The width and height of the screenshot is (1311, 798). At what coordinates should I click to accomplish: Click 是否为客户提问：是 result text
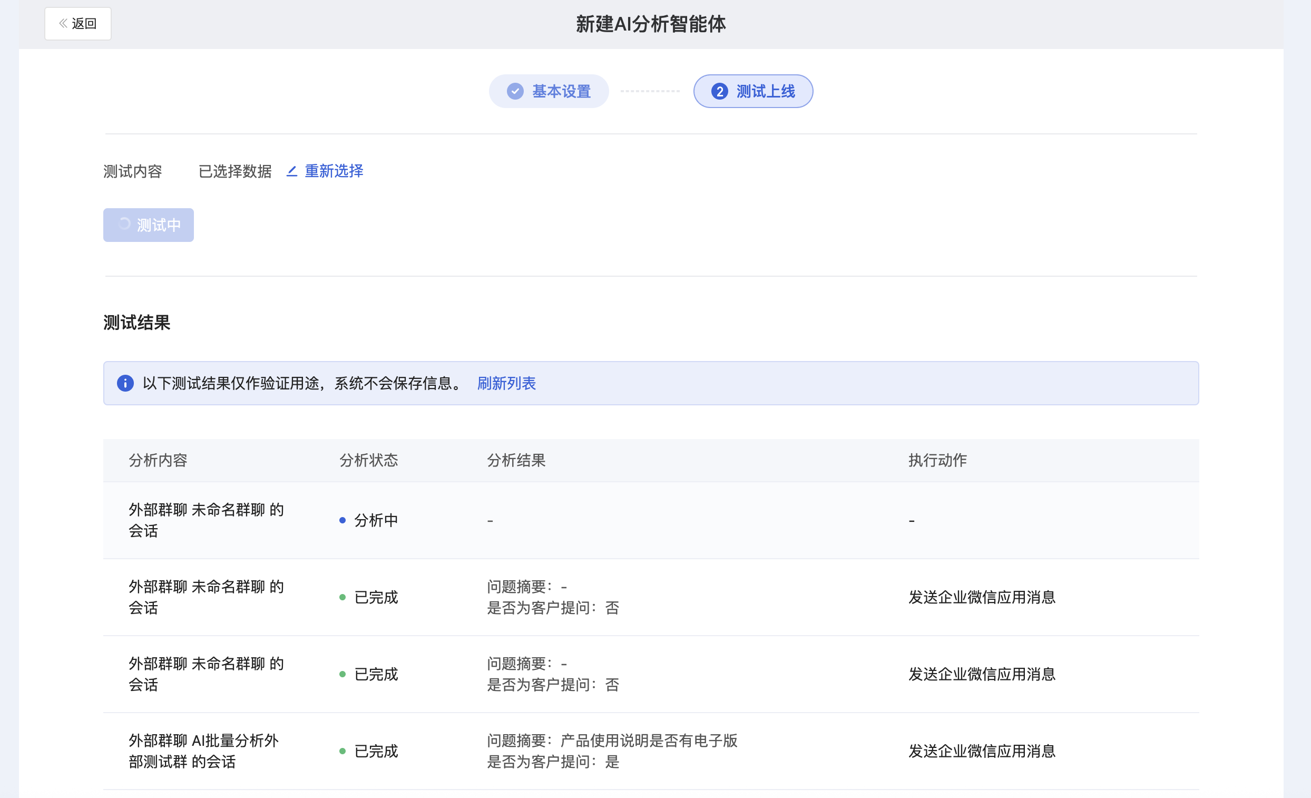[x=553, y=762]
